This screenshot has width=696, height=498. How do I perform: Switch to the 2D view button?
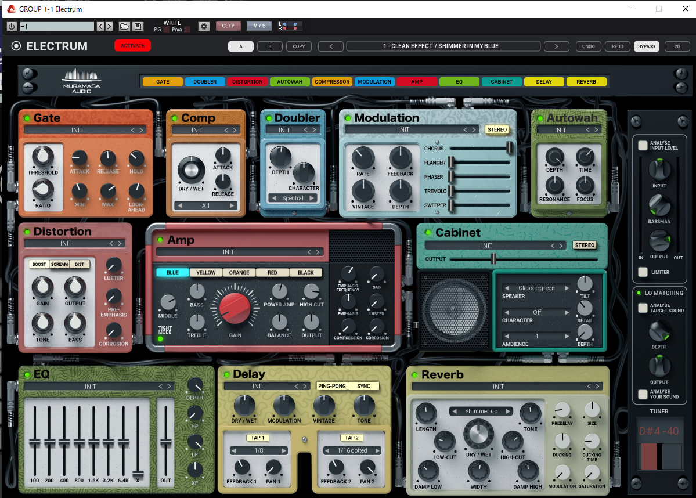677,46
